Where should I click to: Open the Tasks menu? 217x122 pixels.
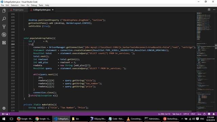41,5
